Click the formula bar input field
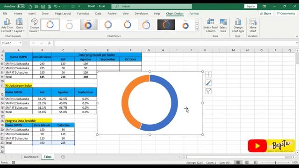Screen dimensions: 299x168 (x=174, y=43)
